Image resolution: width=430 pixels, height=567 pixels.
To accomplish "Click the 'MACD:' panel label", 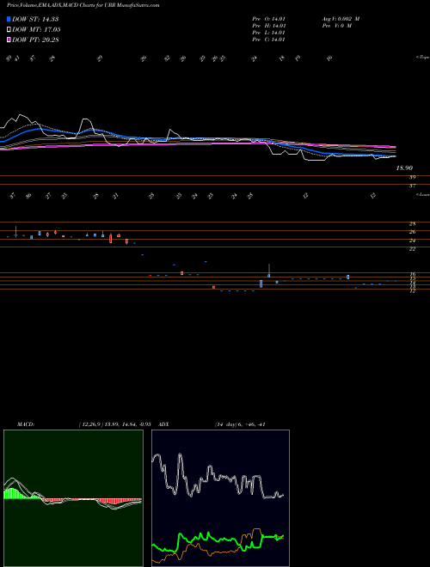I will [x=25, y=424].
